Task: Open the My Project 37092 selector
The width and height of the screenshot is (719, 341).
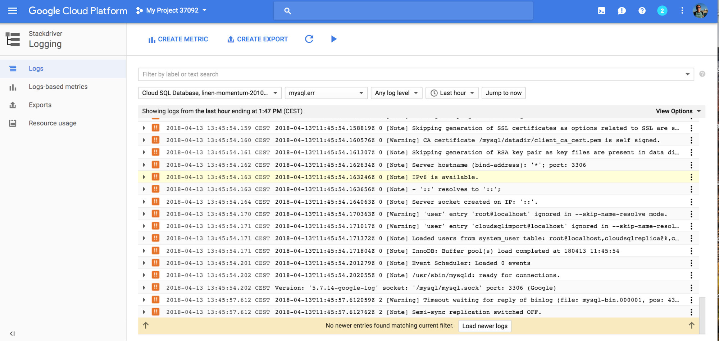Action: click(171, 11)
